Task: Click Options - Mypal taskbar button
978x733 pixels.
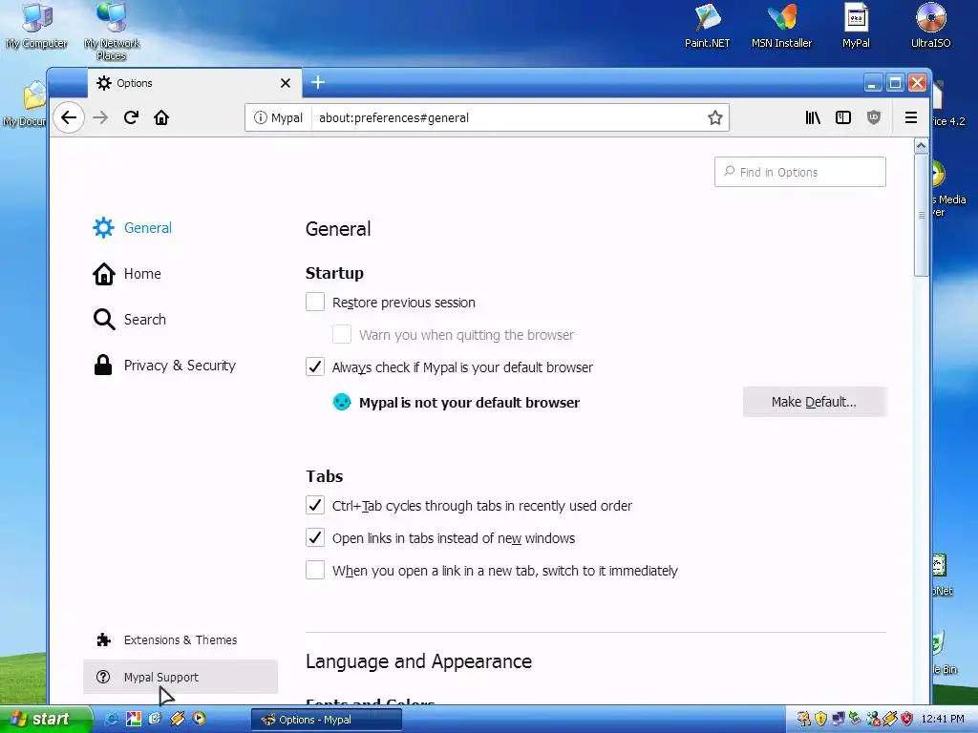Action: [327, 720]
